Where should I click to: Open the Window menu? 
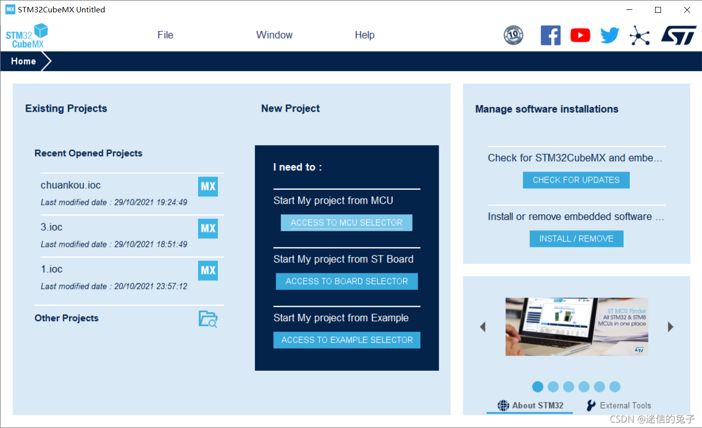tap(274, 35)
